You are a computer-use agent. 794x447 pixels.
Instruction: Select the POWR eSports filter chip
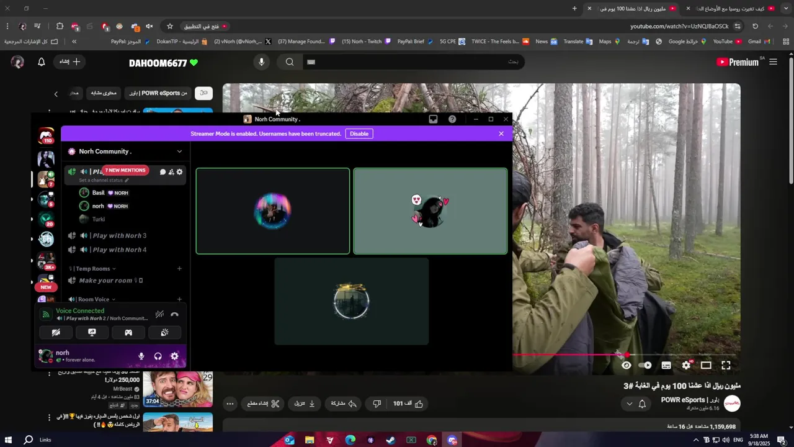coord(158,93)
